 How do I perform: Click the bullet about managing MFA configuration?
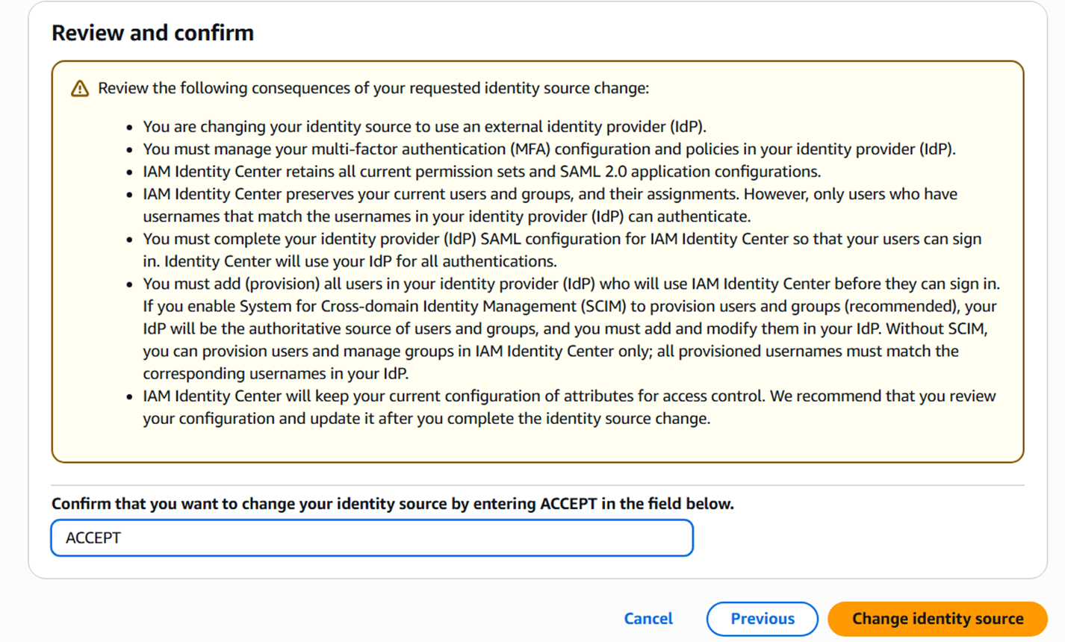click(549, 149)
